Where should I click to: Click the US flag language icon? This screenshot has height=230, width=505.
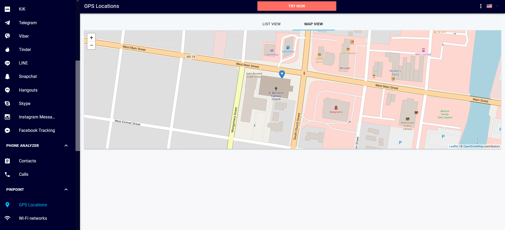[489, 6]
